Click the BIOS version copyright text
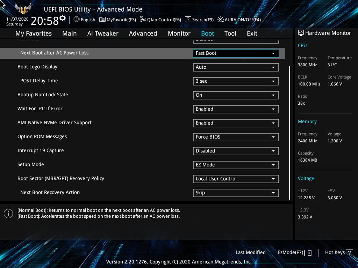Image resolution: width=358 pixels, height=268 pixels. click(x=179, y=262)
